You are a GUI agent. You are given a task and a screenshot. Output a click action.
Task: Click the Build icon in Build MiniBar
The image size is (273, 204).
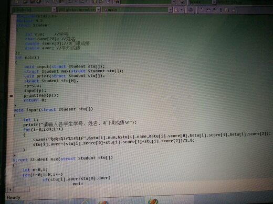[x=208, y=10]
